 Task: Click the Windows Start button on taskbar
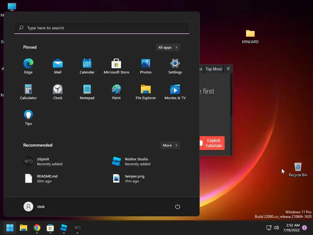pos(10,228)
